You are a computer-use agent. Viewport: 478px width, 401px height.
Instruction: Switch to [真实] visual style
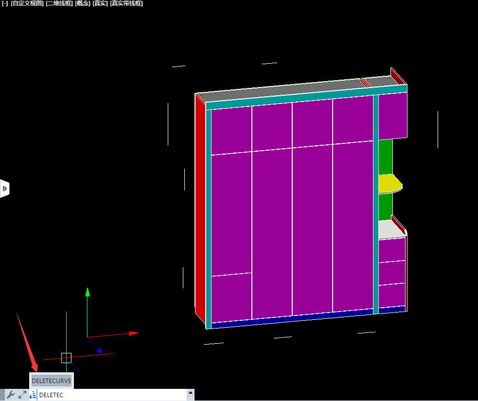pyautogui.click(x=100, y=3)
